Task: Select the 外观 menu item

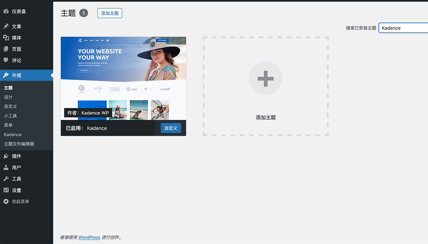Action: pos(27,75)
